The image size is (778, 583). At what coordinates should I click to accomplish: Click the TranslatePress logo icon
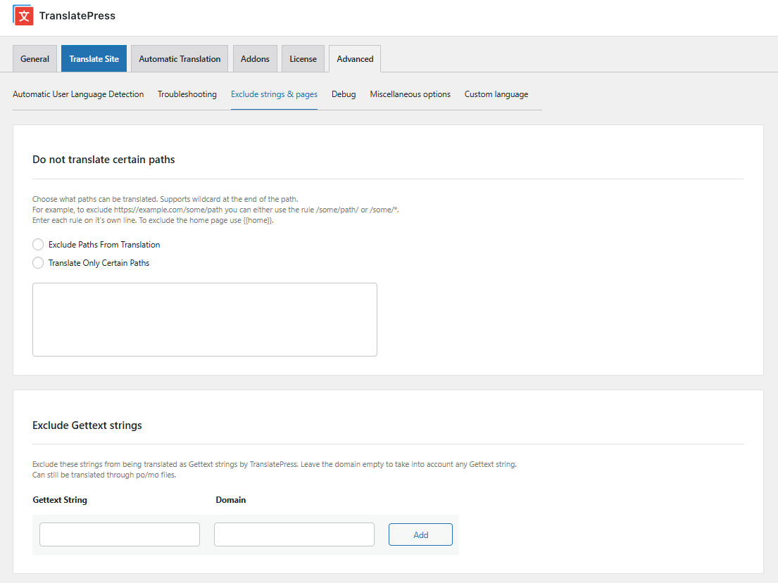click(23, 15)
